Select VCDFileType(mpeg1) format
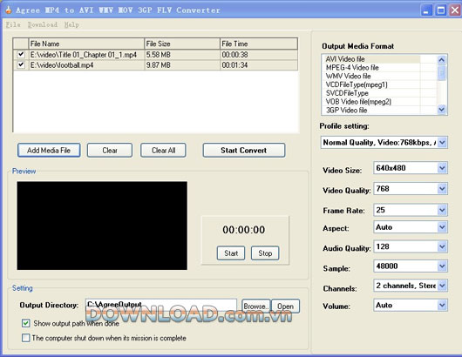Image resolution: width=462 pixels, height=357 pixels. (370, 84)
